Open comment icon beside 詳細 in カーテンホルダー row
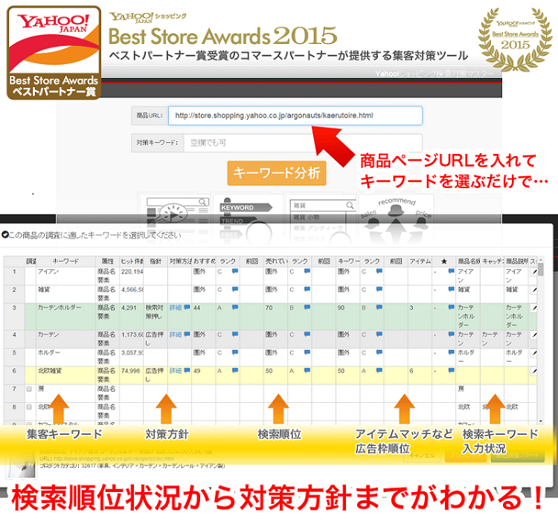558x524 pixels. click(187, 307)
